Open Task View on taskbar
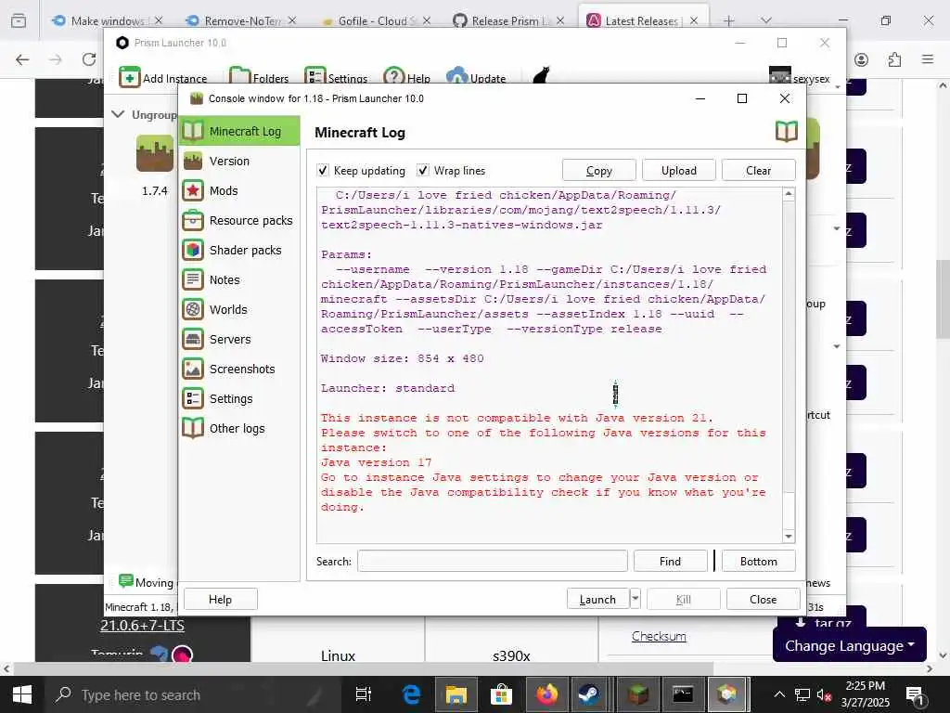Screen dimensions: 950x713 point(364,694)
